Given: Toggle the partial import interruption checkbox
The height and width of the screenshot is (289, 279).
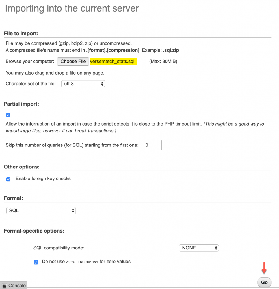Looking at the screenshot, I should point(8,115).
